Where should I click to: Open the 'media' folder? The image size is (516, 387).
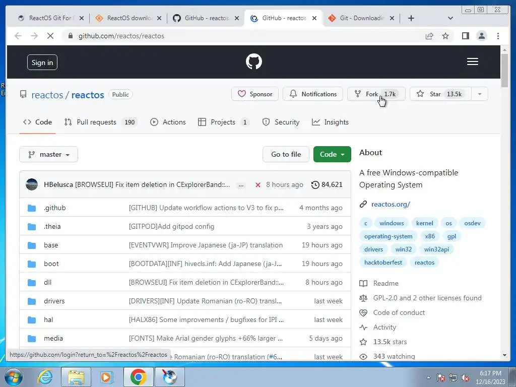[53, 338]
